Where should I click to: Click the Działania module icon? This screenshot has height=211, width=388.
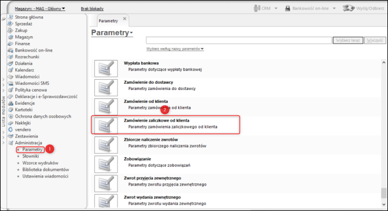[x=10, y=63]
